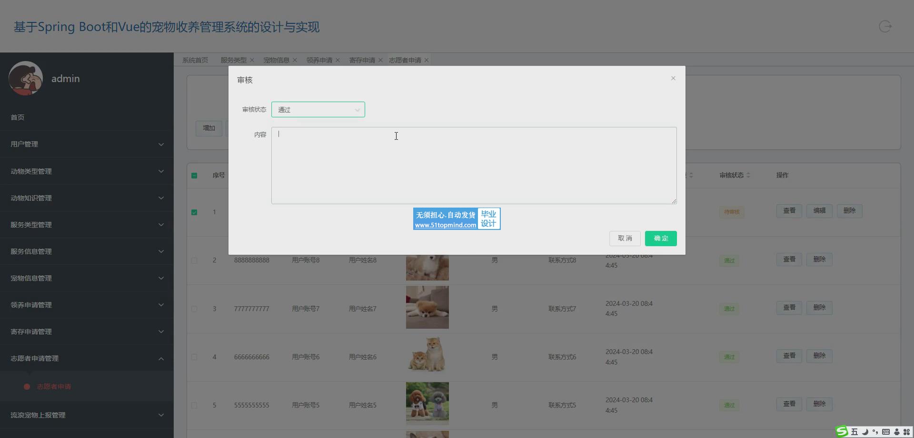The width and height of the screenshot is (914, 438).
Task: Click the 用户账号6 cell in row 4
Action: 306,357
